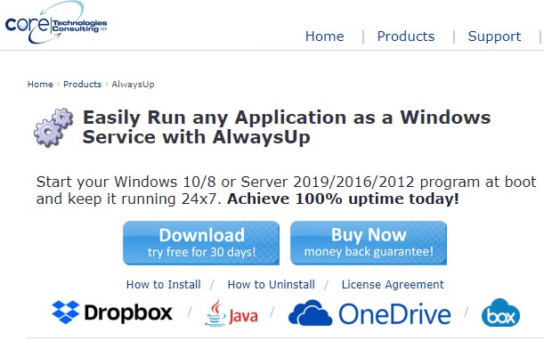Open the How to Uninstall link

[x=272, y=285]
